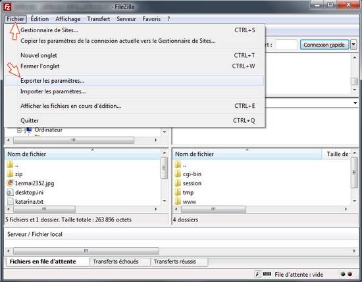Screen dimensions: 362x282
Task: Choose Nouvel onglet menu entry
Action: pyautogui.click(x=134, y=55)
